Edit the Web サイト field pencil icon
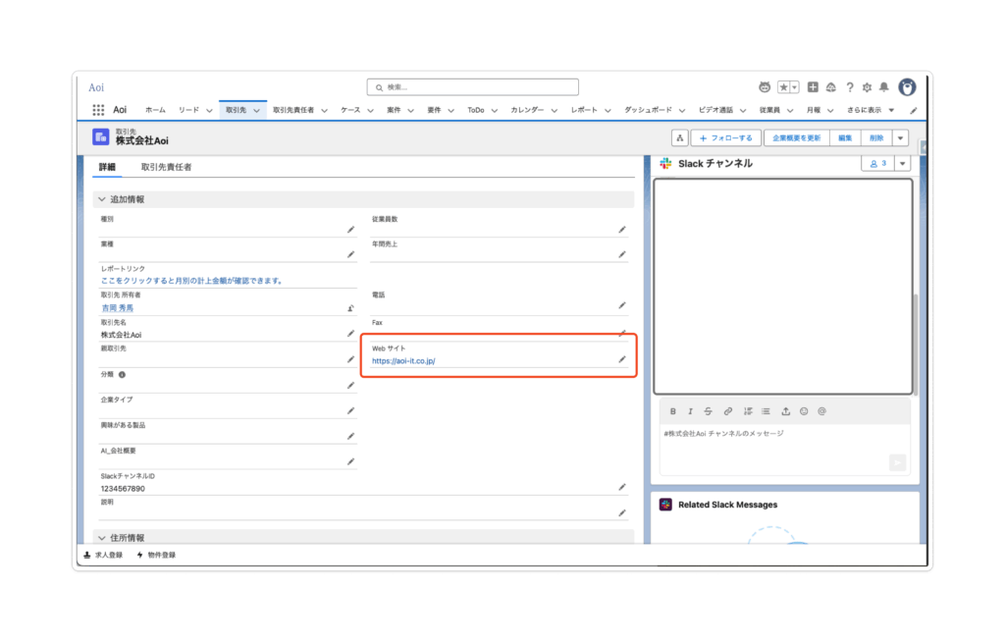 [621, 360]
